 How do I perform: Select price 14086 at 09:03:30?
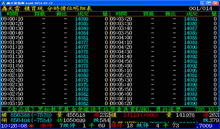(191, 24)
